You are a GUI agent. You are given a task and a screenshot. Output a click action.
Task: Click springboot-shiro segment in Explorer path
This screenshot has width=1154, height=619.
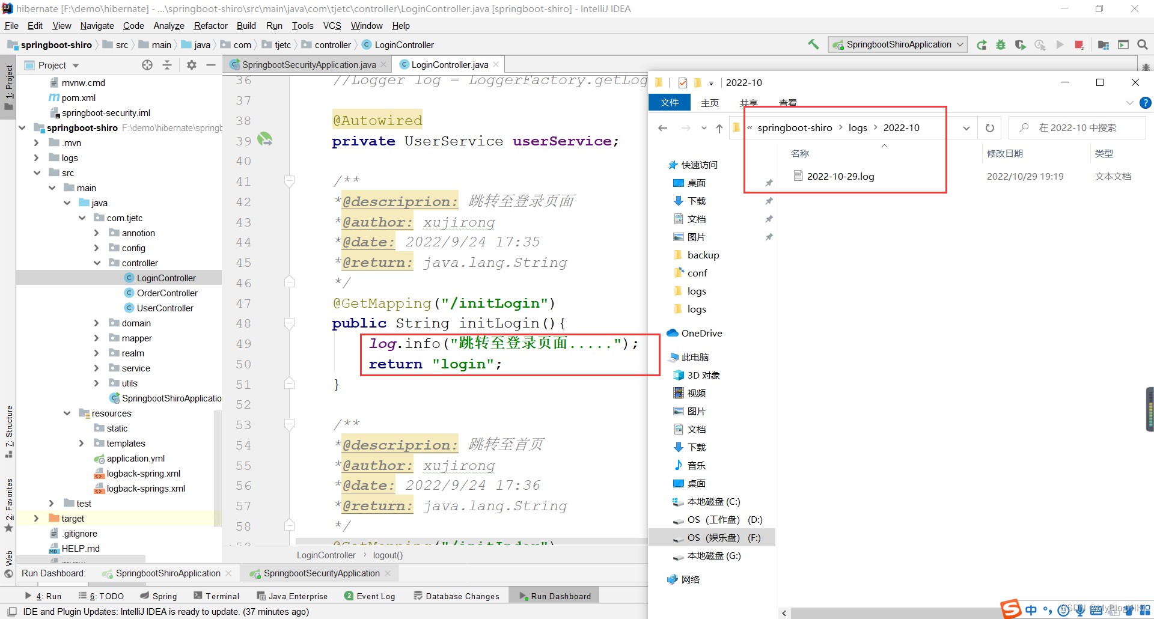[x=795, y=128]
